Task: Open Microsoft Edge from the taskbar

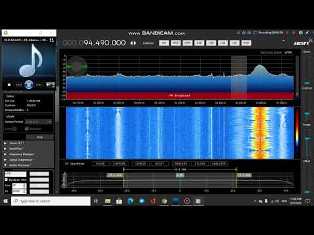Action: tap(130, 201)
